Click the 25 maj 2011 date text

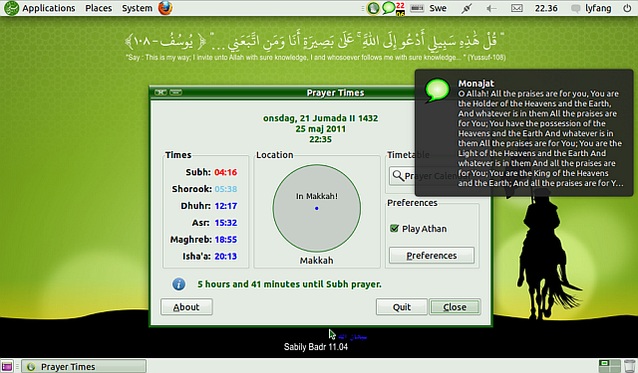(x=321, y=128)
